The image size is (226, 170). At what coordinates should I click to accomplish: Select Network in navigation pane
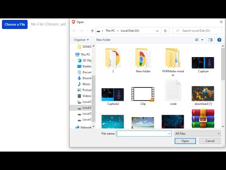(83, 127)
